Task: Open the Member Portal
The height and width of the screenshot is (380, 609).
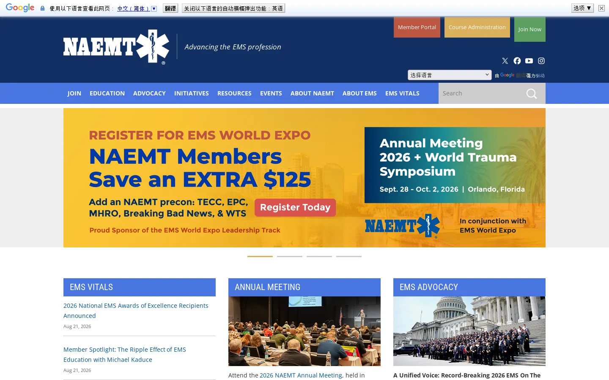Action: (417, 27)
